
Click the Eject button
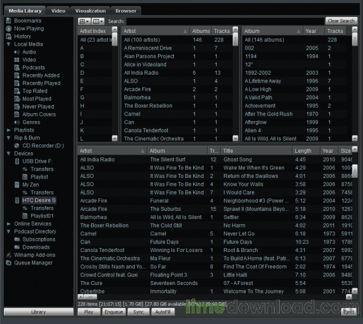point(349,312)
